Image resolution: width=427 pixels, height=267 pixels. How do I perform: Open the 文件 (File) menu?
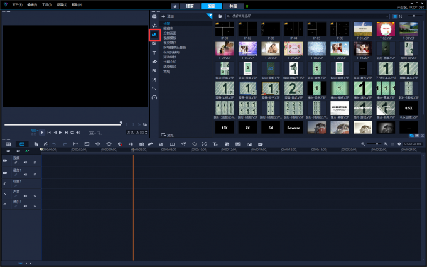[17, 4]
